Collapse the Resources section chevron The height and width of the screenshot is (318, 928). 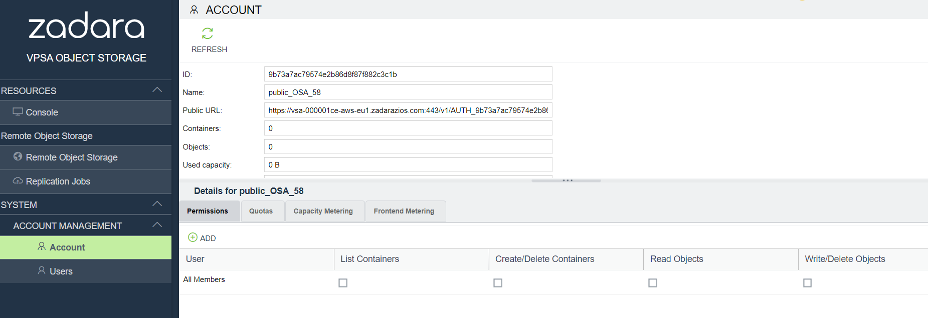pyautogui.click(x=157, y=90)
